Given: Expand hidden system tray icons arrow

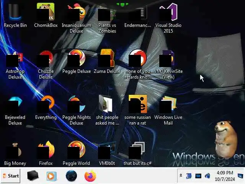Looking at the screenshot, I should [x=181, y=176].
